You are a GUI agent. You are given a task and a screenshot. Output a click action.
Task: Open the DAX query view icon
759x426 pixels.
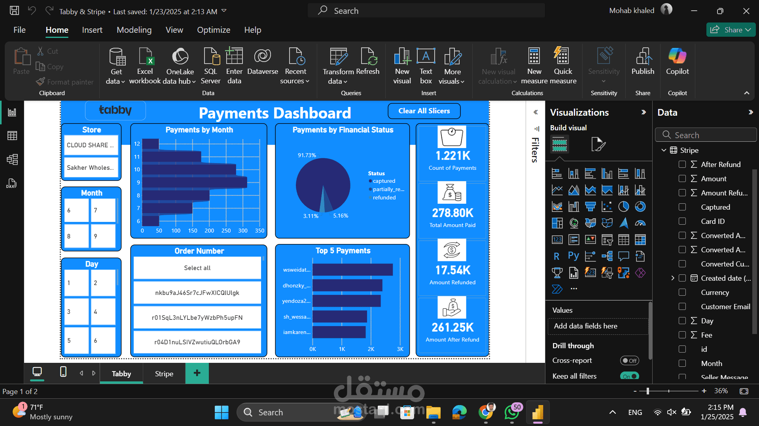(11, 183)
